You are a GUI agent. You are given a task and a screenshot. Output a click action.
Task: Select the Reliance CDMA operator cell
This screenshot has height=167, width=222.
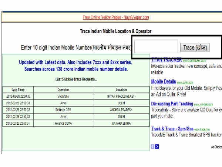coord(63,123)
